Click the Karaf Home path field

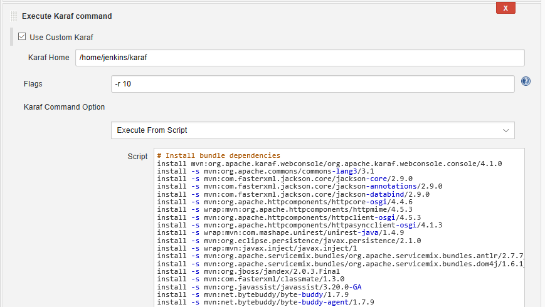pos(300,58)
